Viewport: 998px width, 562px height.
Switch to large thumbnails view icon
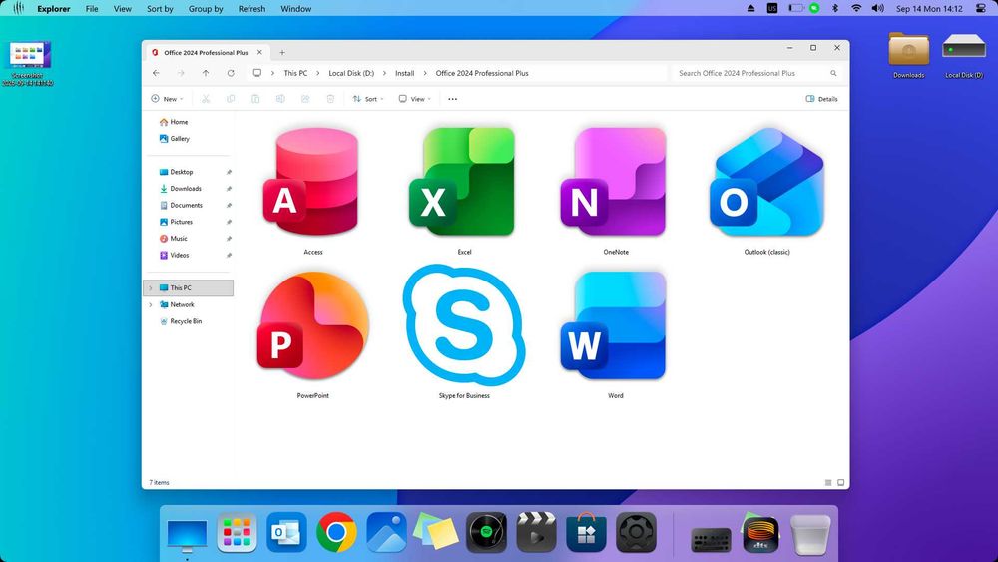coord(840,483)
